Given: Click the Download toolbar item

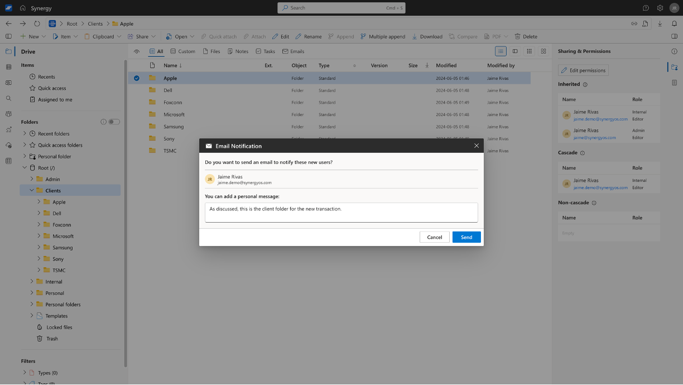Looking at the screenshot, I should pos(427,36).
